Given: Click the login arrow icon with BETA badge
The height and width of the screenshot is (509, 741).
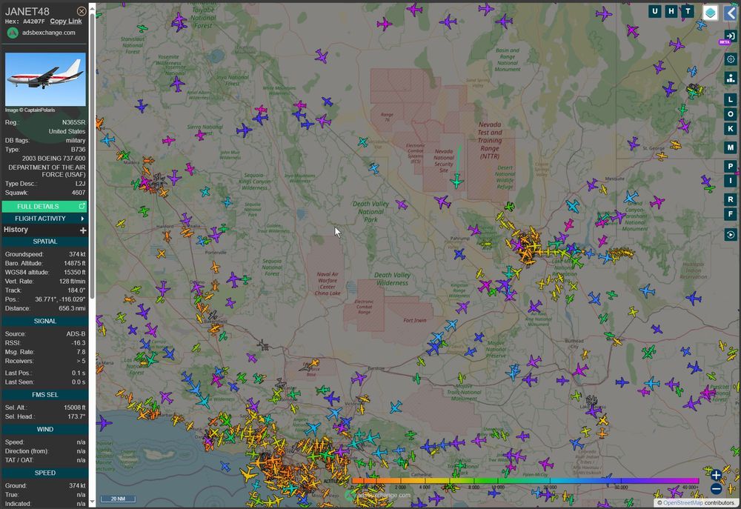Looking at the screenshot, I should click(730, 36).
